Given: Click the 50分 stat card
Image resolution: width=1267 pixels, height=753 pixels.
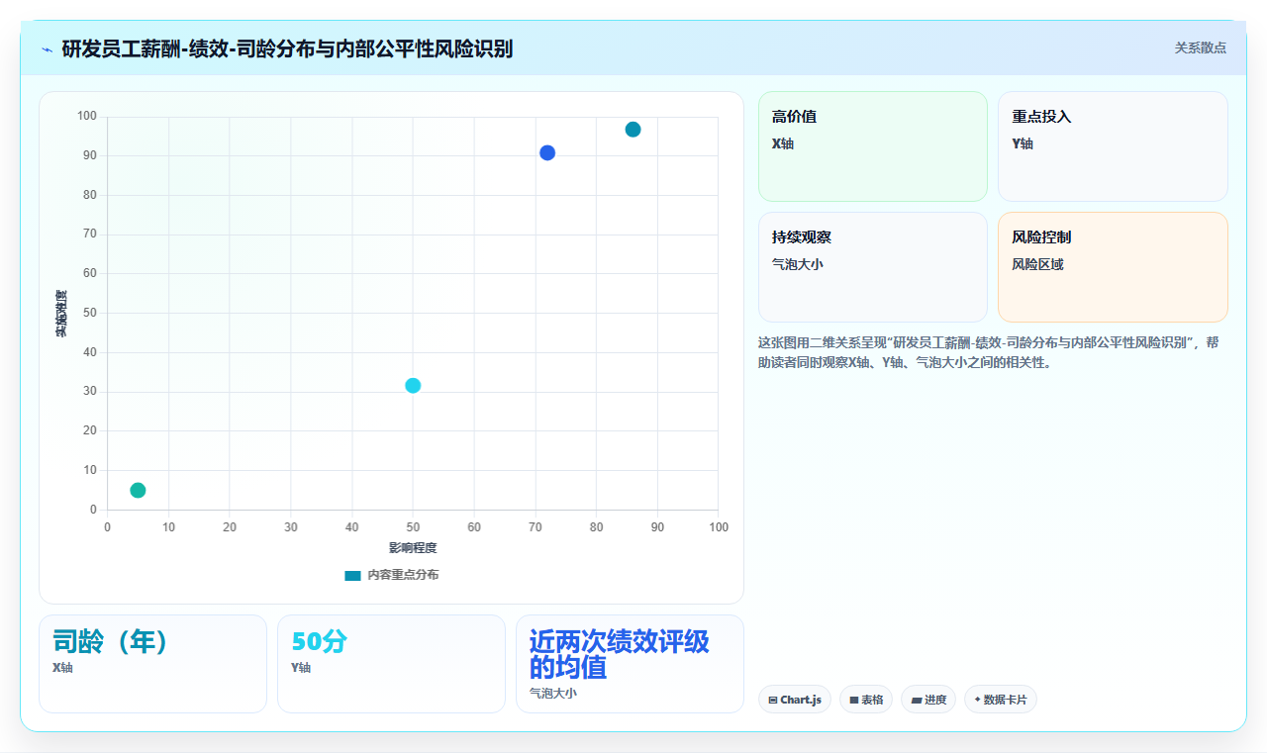Looking at the screenshot, I should tap(391, 664).
